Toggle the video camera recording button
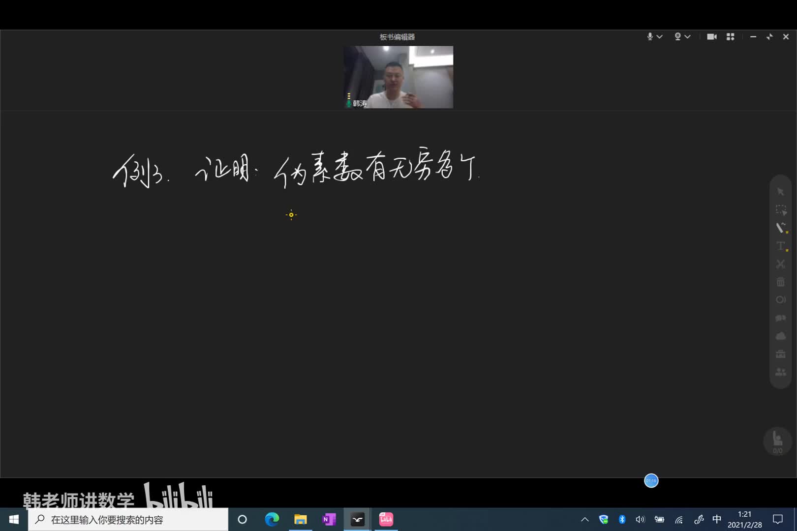797x531 pixels. click(711, 37)
